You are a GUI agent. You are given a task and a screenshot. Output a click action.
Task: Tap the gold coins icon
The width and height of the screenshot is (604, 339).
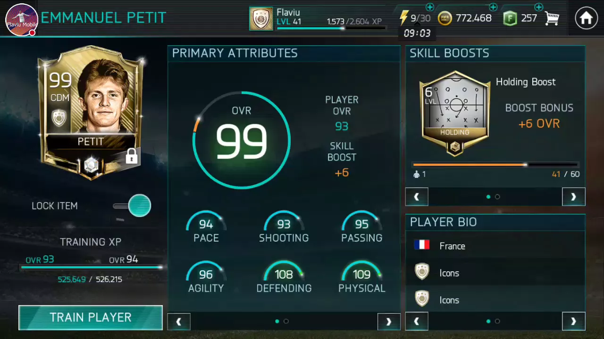(445, 18)
